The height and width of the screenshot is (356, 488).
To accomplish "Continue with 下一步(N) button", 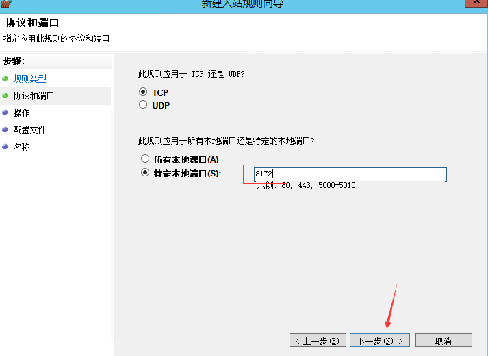I will (380, 340).
